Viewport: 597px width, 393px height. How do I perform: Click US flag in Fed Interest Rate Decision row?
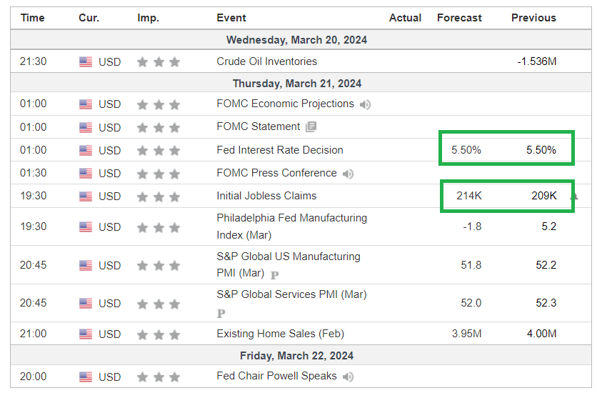pyautogui.click(x=86, y=151)
